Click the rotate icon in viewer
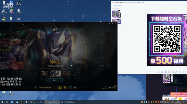The image size is (187, 104). (x=180, y=72)
